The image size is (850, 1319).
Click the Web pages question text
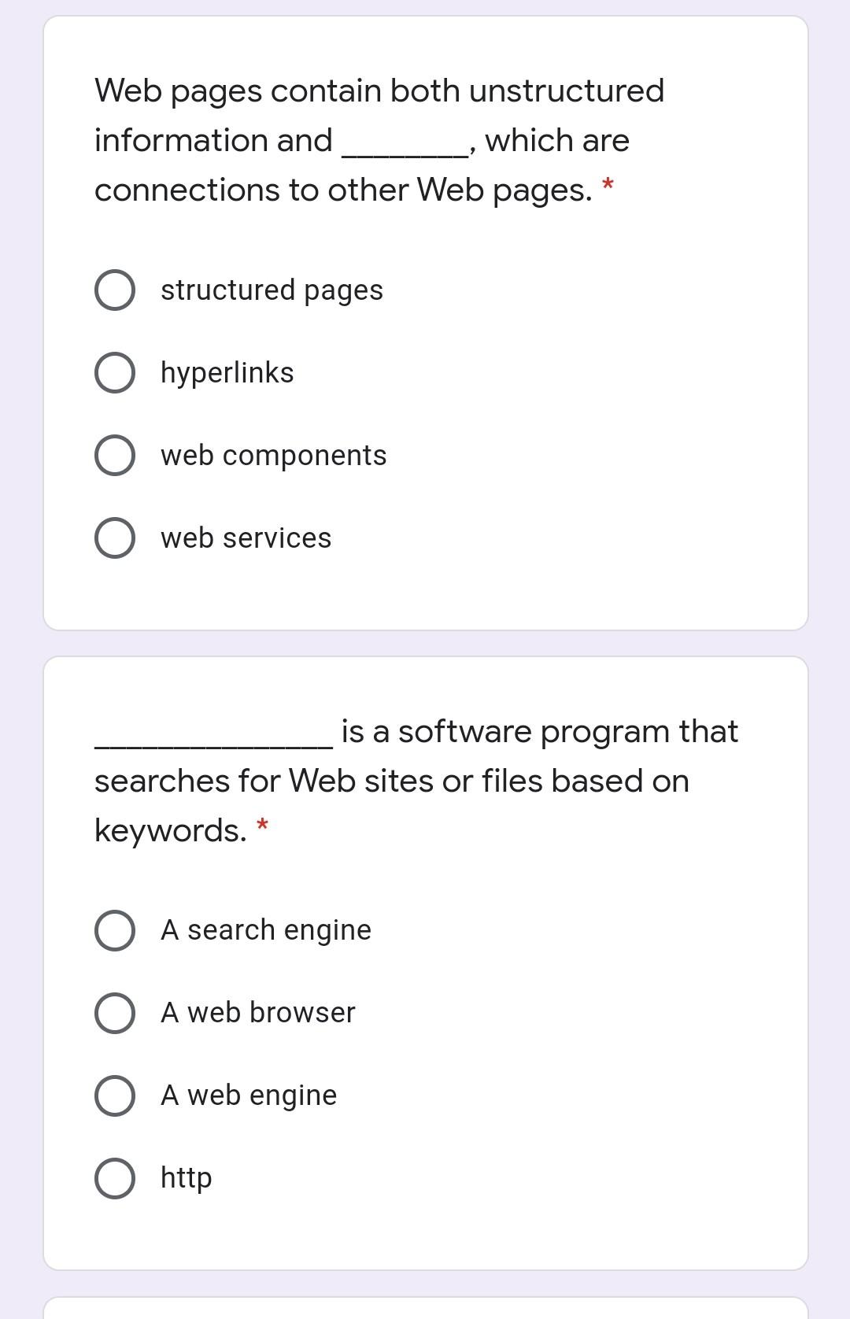click(354, 139)
